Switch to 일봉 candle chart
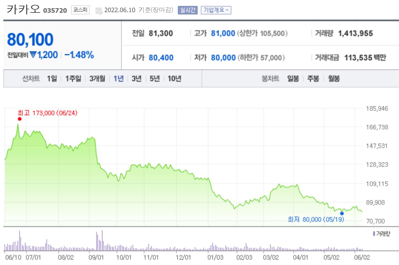The width and height of the screenshot is (399, 265). (293, 78)
